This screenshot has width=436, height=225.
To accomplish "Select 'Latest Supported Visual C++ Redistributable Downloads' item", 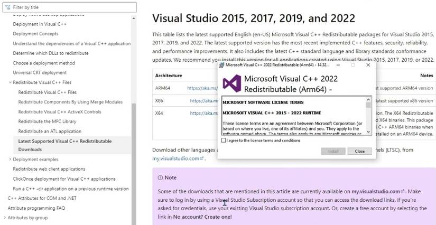I will click(x=64, y=145).
